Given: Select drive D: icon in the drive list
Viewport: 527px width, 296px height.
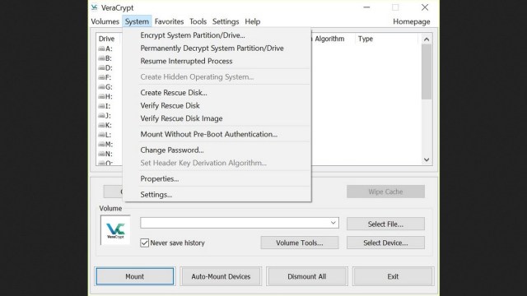Looking at the screenshot, I should click(x=101, y=67).
